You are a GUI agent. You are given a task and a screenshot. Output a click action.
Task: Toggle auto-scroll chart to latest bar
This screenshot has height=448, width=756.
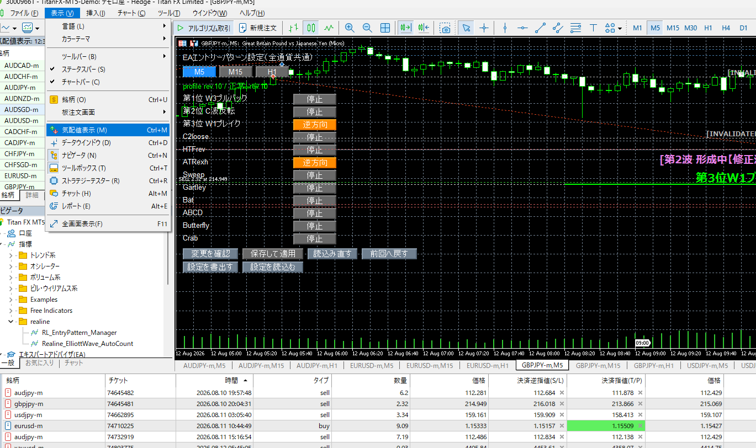click(x=406, y=28)
